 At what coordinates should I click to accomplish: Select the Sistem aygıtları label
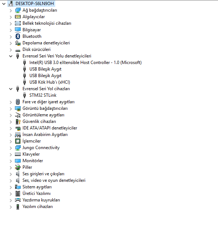[x=37, y=187]
